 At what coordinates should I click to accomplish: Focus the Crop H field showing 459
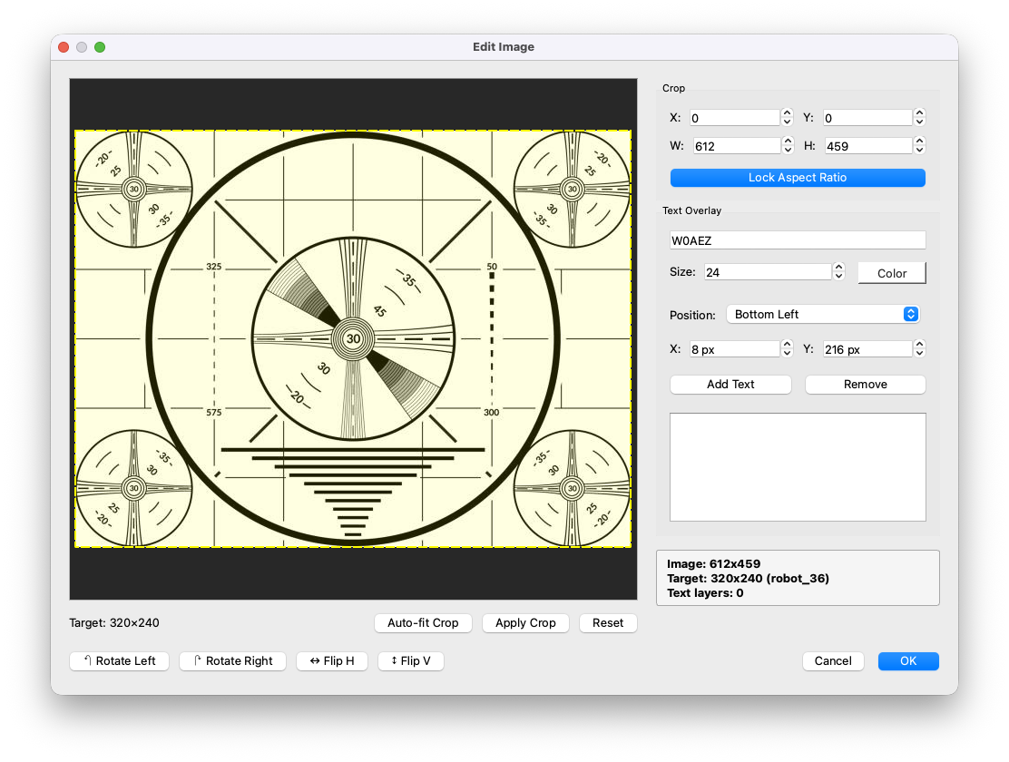pyautogui.click(x=868, y=146)
